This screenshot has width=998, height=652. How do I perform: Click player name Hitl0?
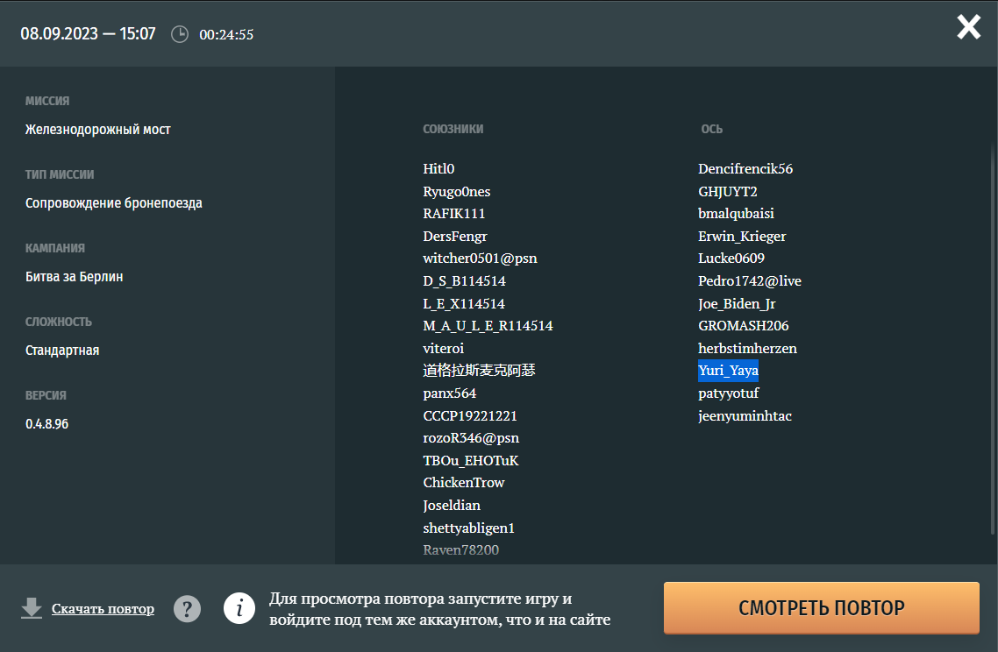(x=438, y=169)
